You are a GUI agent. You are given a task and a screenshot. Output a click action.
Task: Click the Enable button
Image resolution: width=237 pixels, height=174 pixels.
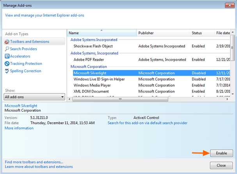[221, 153]
